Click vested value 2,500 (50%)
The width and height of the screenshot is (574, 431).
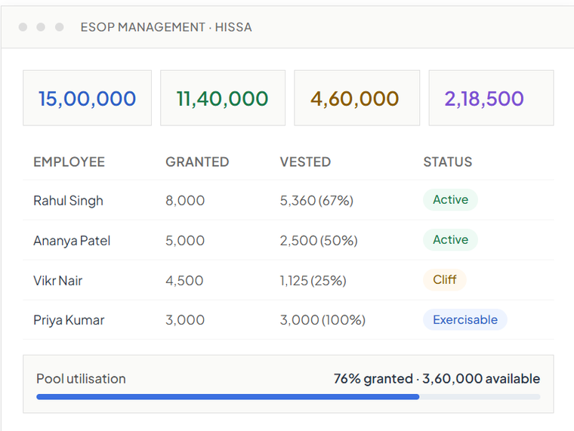click(319, 241)
